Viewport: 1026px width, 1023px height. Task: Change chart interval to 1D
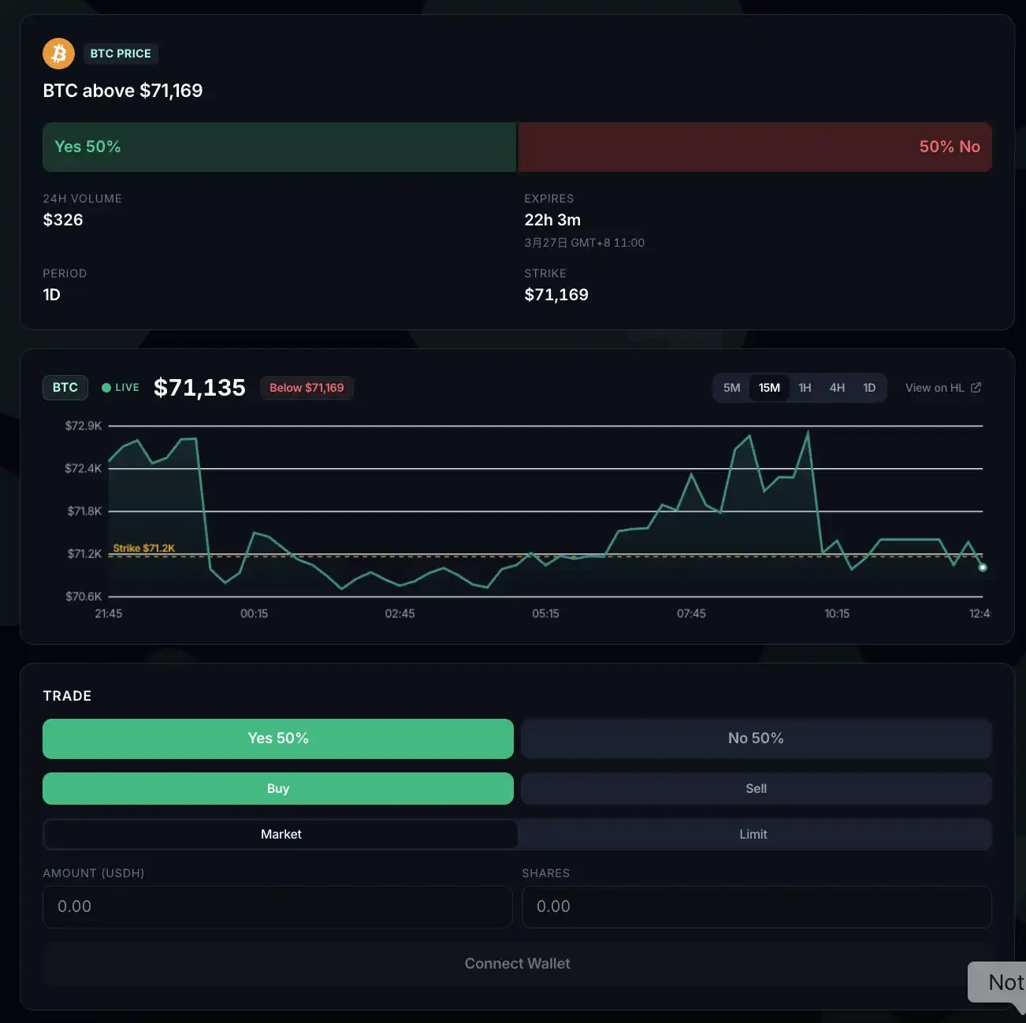point(869,387)
